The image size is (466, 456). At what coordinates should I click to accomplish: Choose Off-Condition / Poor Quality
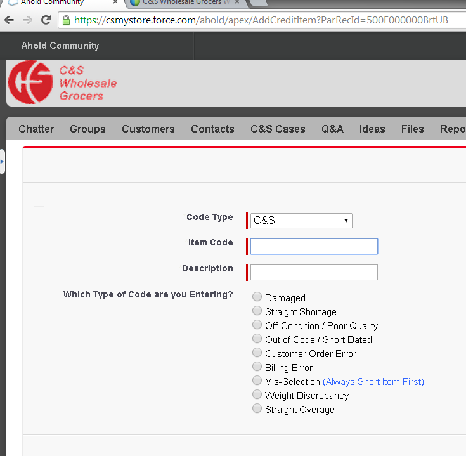(x=257, y=325)
